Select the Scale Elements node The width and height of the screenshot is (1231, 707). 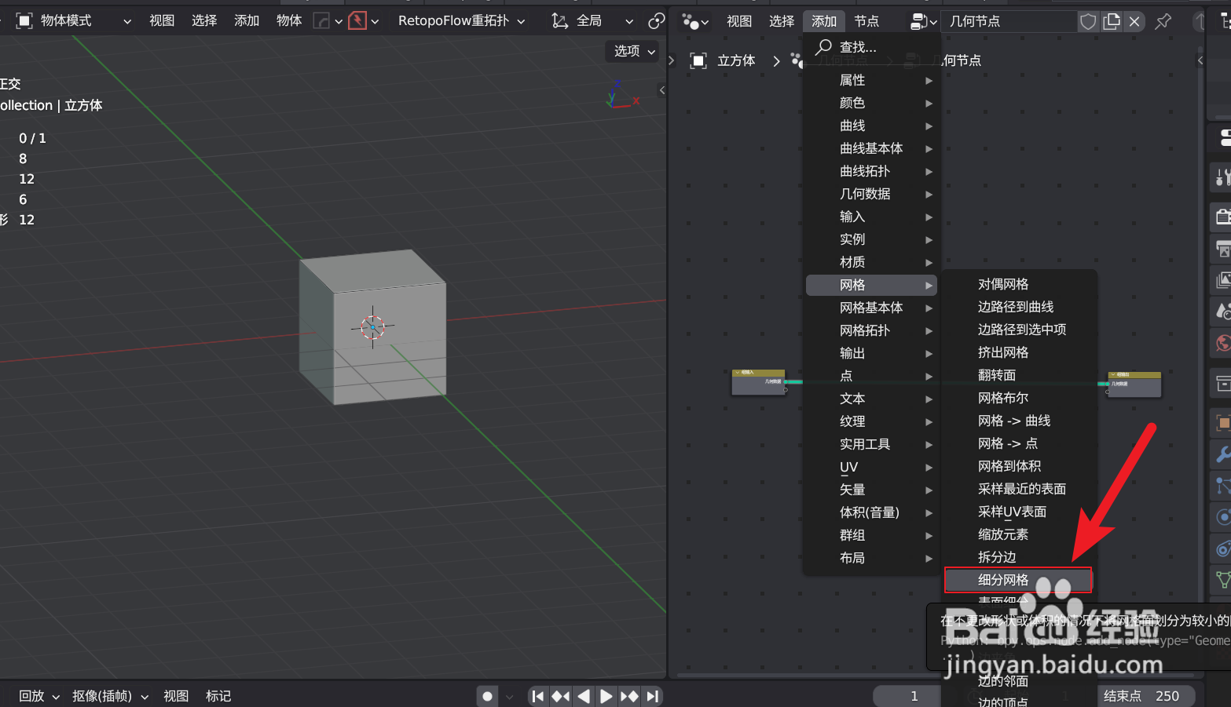coord(1019,534)
